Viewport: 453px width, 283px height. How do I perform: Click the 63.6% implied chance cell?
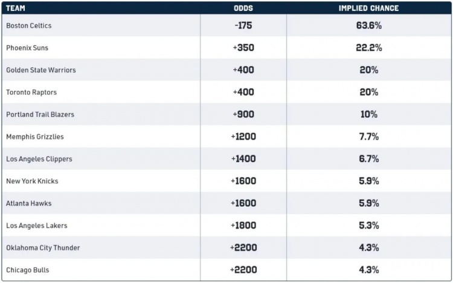[x=368, y=25]
